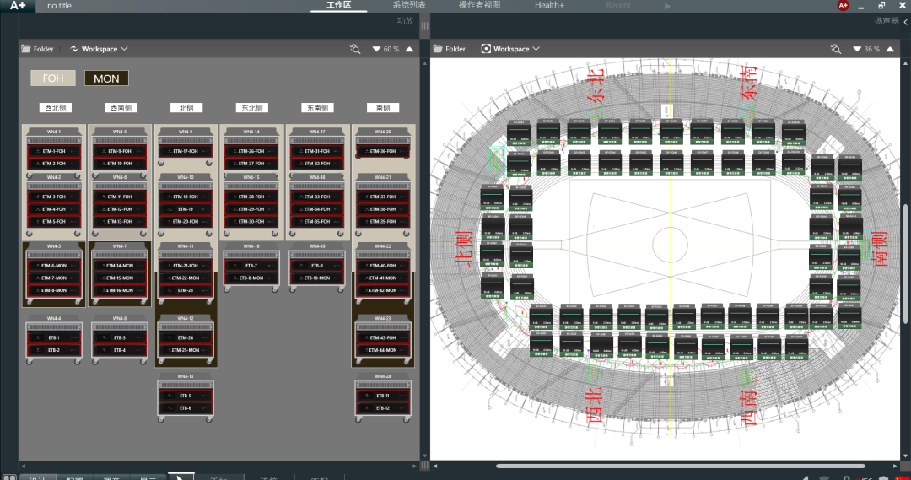The width and height of the screenshot is (911, 480).
Task: Switch to the 系统列表 tab
Action: point(409,5)
